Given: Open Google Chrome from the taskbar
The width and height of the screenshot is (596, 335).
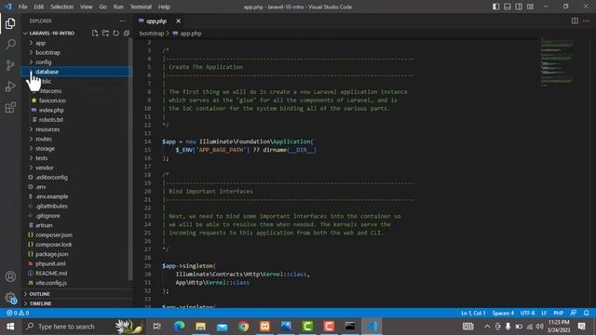Looking at the screenshot, I should pyautogui.click(x=243, y=327).
